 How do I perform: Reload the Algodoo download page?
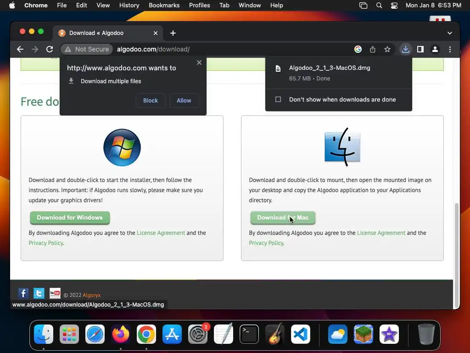tap(50, 49)
